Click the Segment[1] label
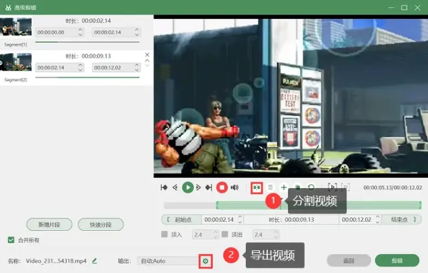The width and height of the screenshot is (428, 273). pyautogui.click(x=16, y=45)
